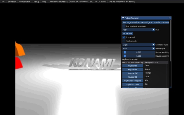
Task: Enable Use raw input for mouse
Action: [124, 26]
